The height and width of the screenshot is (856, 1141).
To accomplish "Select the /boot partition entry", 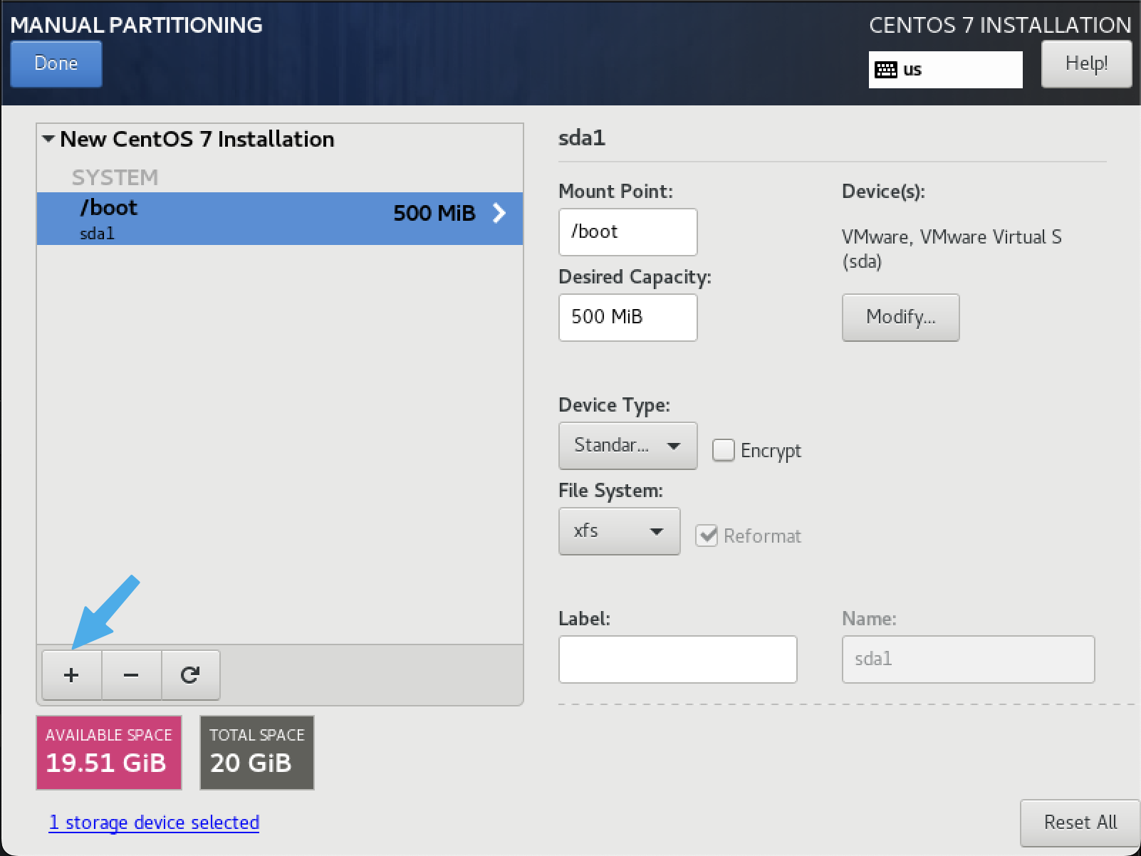I will tap(214, 217).
